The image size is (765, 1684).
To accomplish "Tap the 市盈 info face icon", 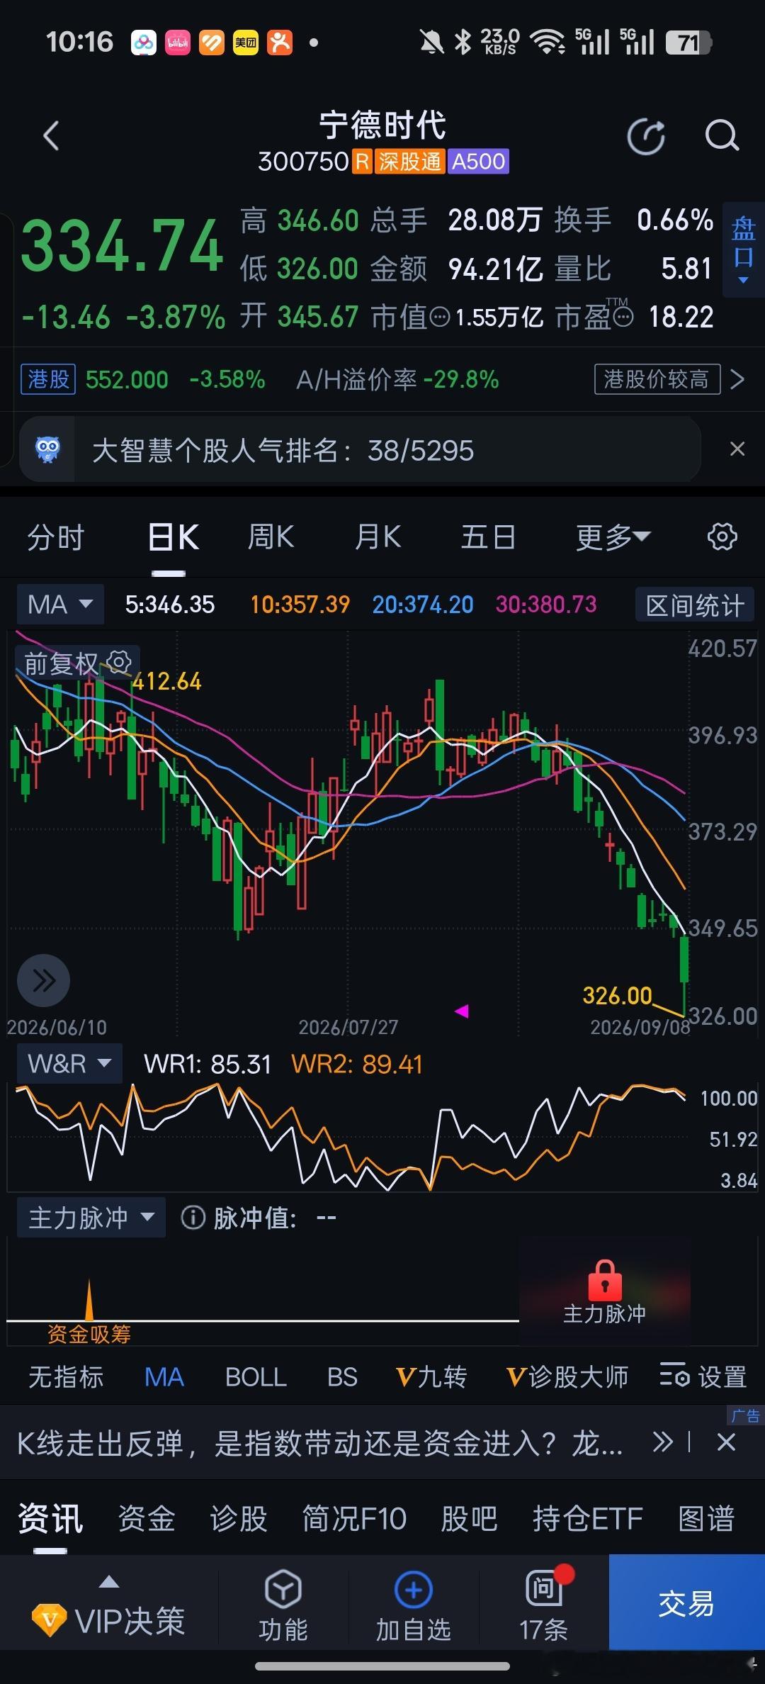I will point(623,317).
